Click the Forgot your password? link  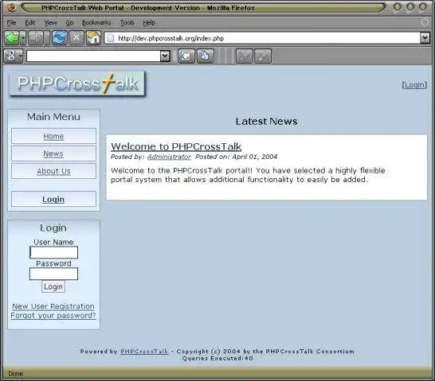(53, 315)
